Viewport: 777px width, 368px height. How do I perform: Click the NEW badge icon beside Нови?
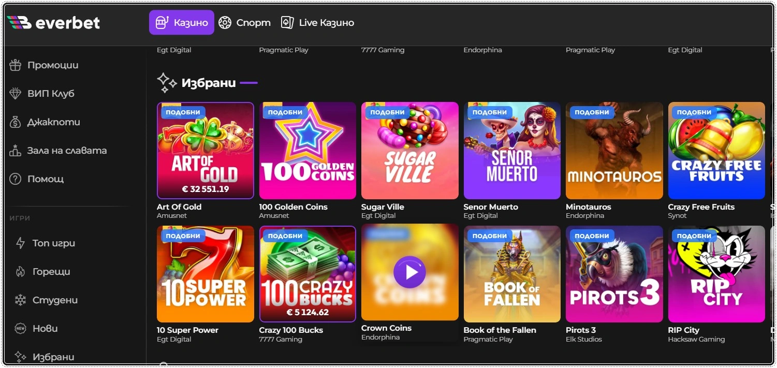[21, 329]
